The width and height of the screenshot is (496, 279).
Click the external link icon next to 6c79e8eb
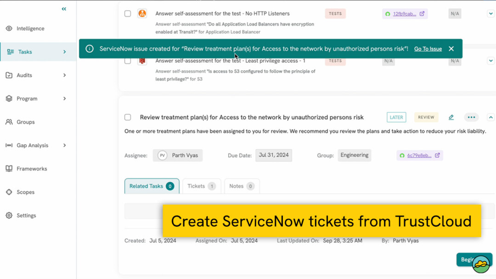point(436,155)
